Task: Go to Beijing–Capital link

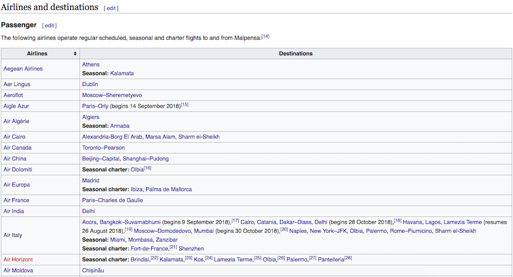Action: [101, 158]
